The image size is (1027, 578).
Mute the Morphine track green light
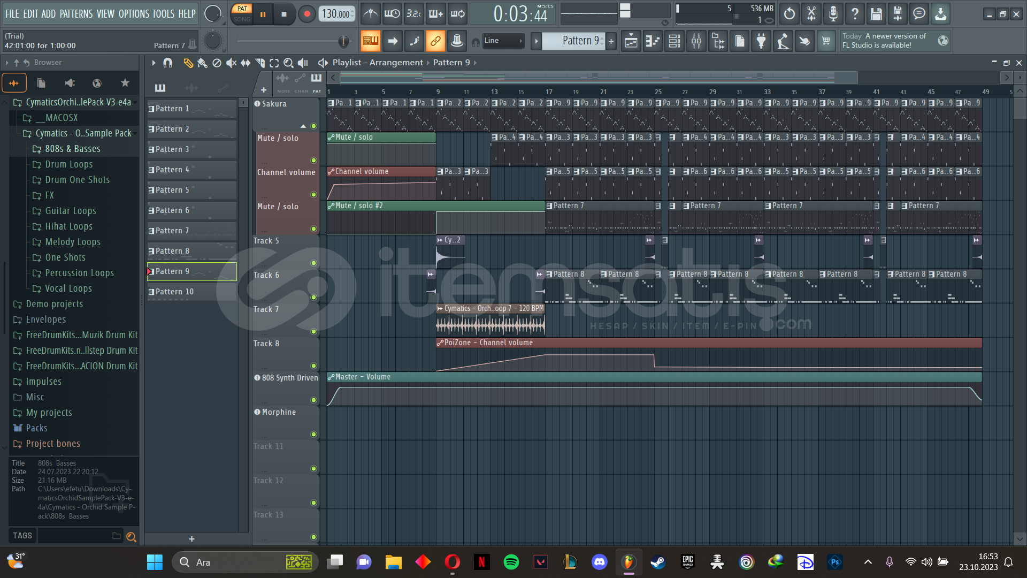click(314, 435)
